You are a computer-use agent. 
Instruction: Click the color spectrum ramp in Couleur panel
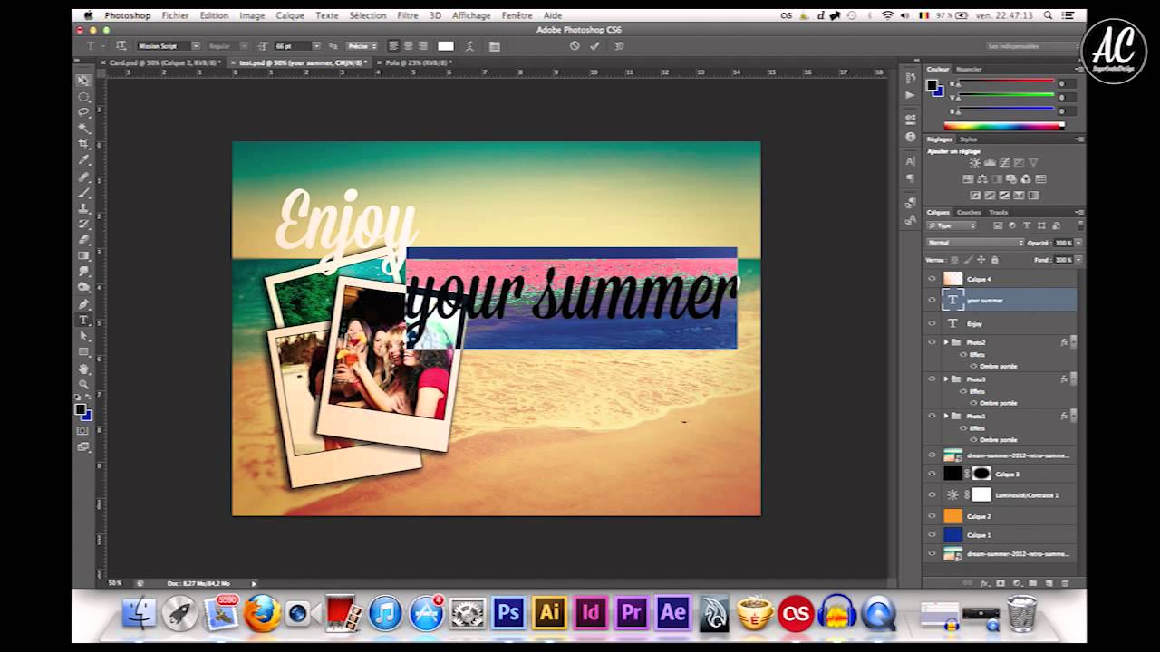click(x=1003, y=126)
